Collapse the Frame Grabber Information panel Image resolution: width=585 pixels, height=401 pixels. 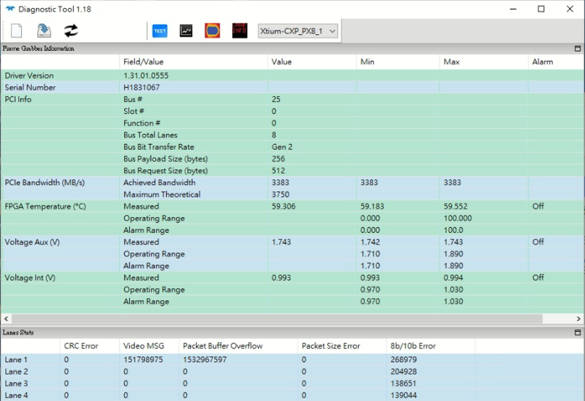tap(578, 48)
